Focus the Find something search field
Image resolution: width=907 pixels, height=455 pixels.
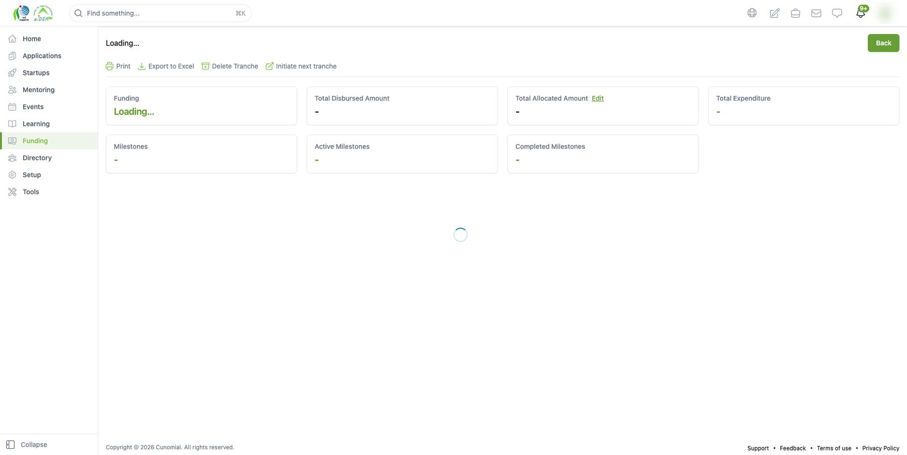coord(160,13)
